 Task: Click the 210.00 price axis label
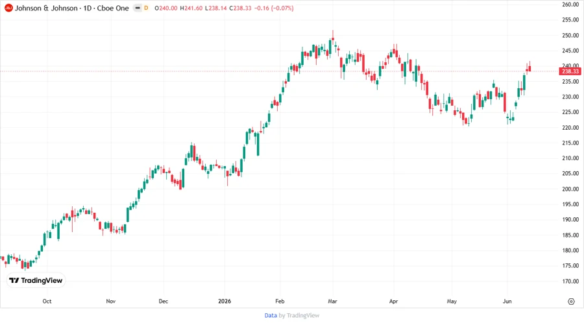point(570,158)
